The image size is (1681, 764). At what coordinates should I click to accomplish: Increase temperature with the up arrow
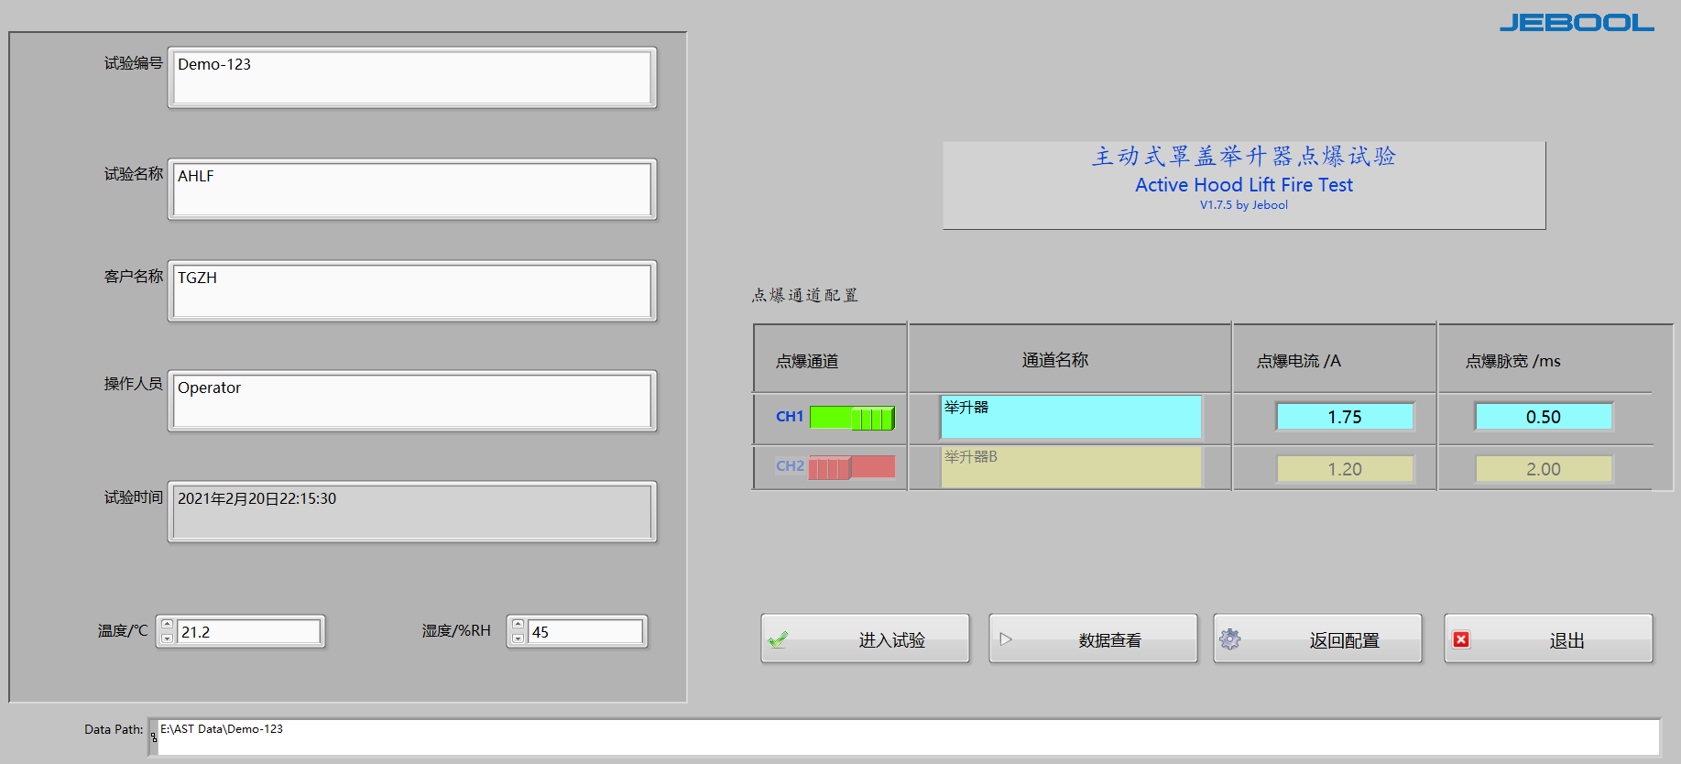(167, 625)
